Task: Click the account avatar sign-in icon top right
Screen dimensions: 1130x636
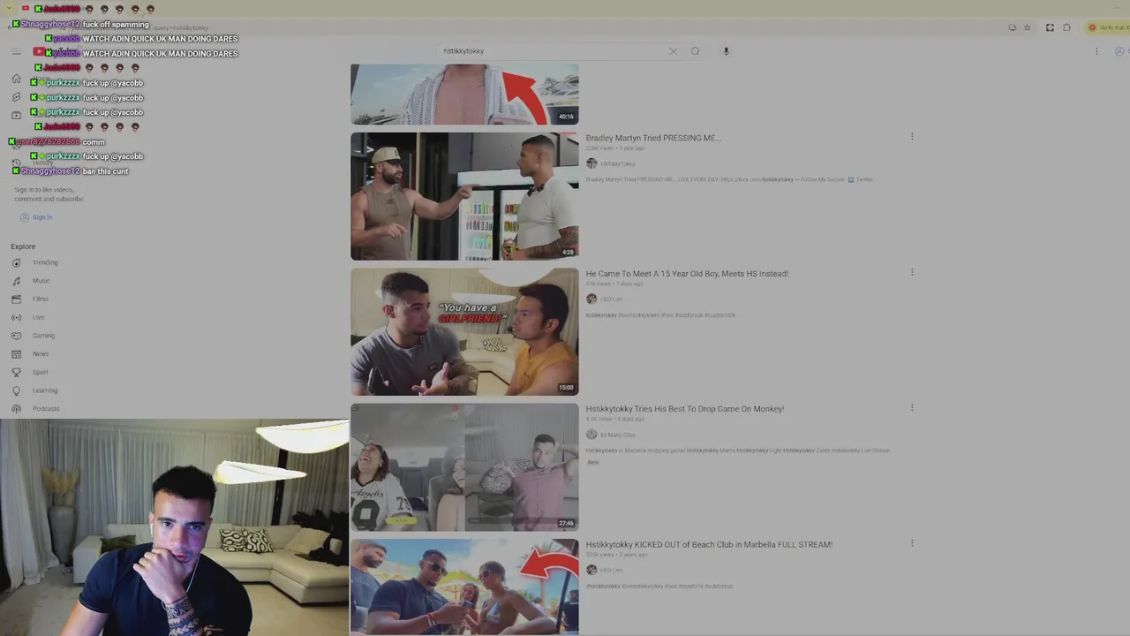Action: coord(1120,51)
